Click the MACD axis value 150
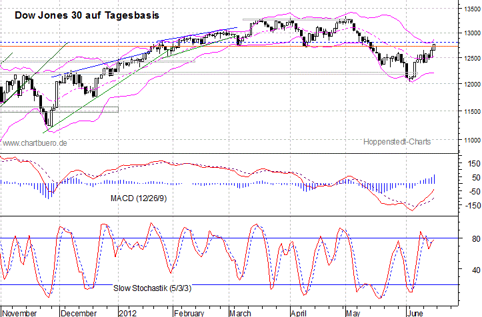Viewport: 482px width, 317px height. pos(474,164)
